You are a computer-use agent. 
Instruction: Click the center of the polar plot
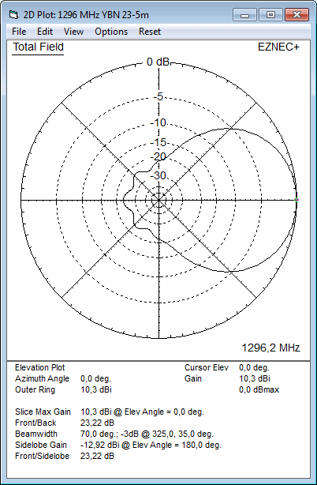[x=158, y=200]
